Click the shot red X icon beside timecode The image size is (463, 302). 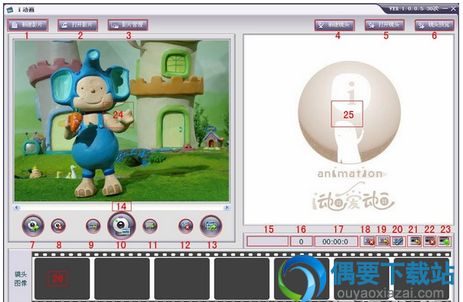click(369, 241)
